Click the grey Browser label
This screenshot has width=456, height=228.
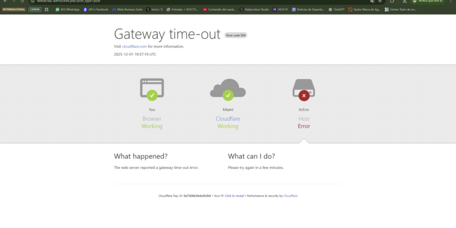point(152,119)
